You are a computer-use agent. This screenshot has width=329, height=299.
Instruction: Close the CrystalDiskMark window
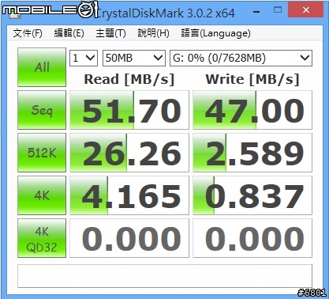(x=306, y=10)
